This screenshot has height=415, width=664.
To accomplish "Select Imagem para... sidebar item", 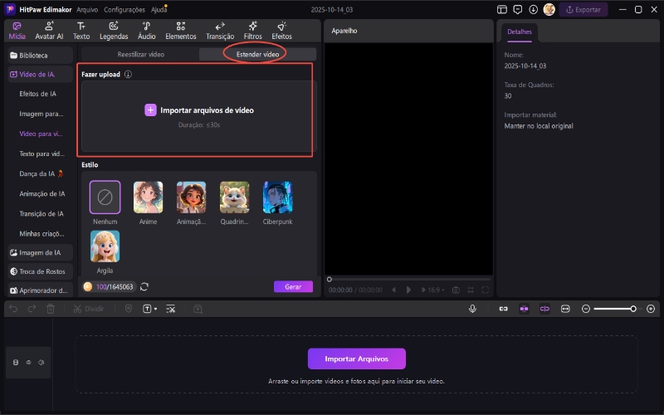I will (x=41, y=114).
